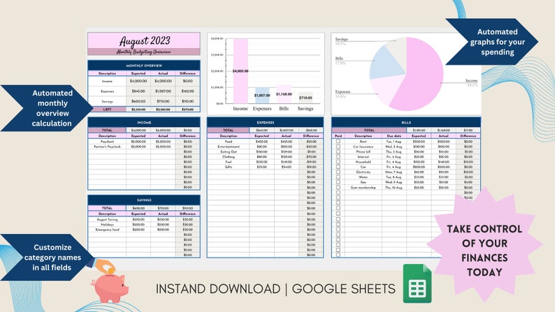555x312 pixels.
Task: Tick the Paid checkbox for Water
Action: [338, 177]
